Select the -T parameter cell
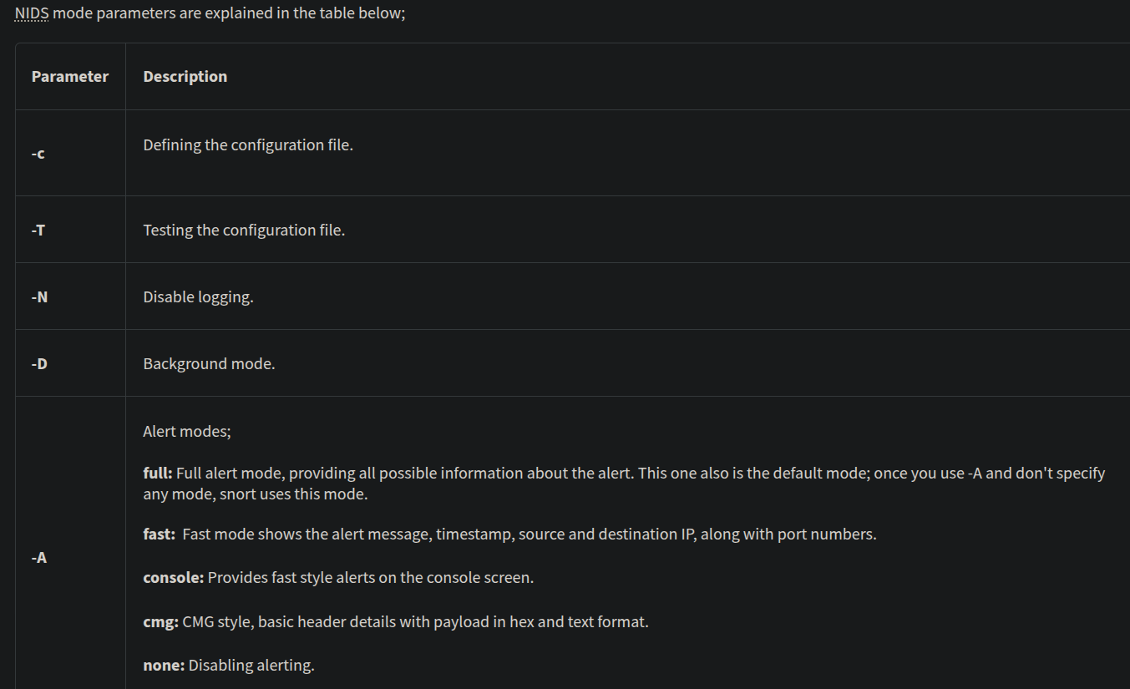Image resolution: width=1130 pixels, height=689 pixels. click(38, 230)
